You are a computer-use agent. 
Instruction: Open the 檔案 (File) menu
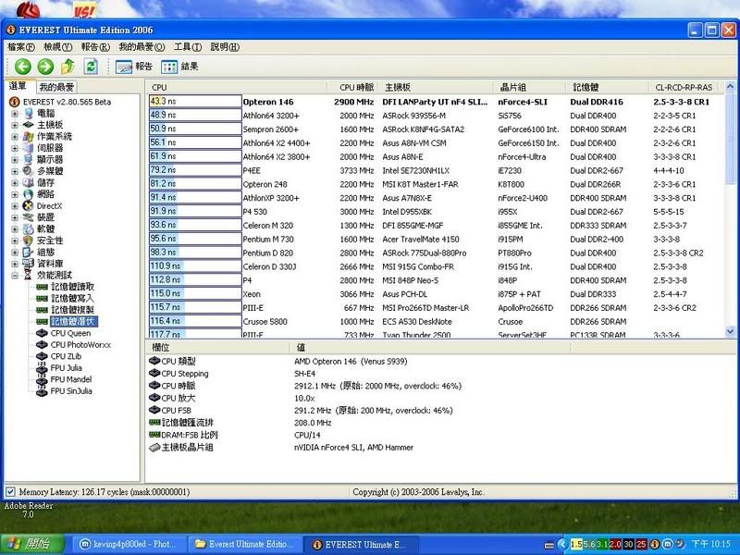point(20,46)
